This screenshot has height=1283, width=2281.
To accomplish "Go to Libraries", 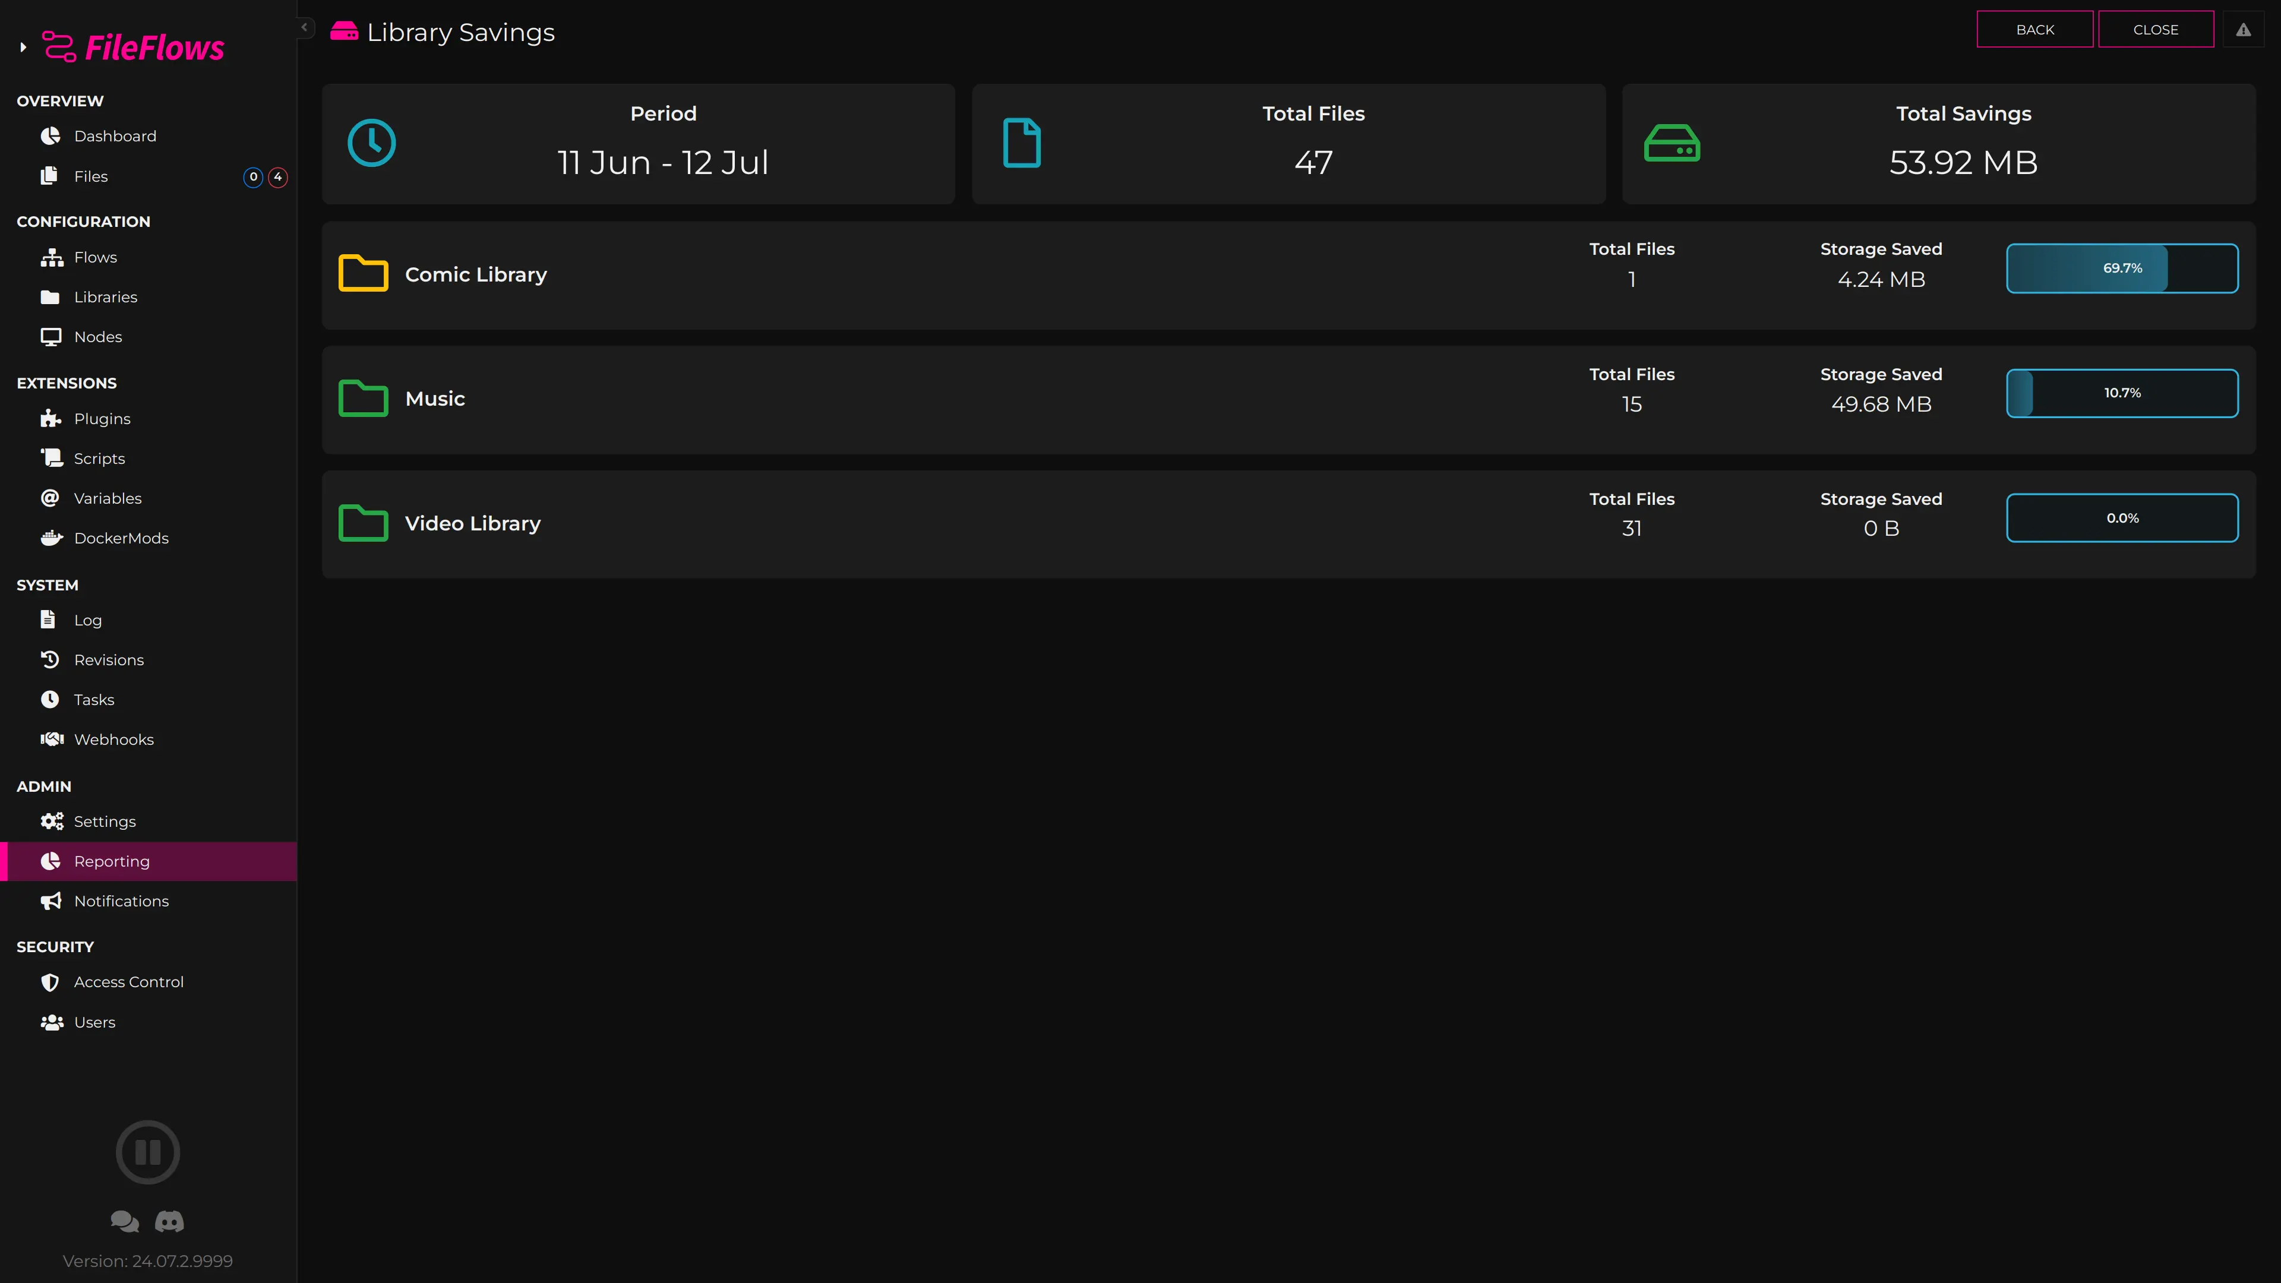I will click(148, 296).
